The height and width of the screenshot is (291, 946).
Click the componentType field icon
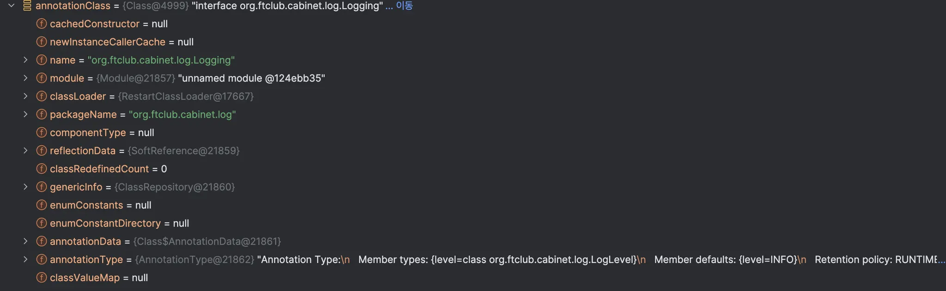click(42, 132)
